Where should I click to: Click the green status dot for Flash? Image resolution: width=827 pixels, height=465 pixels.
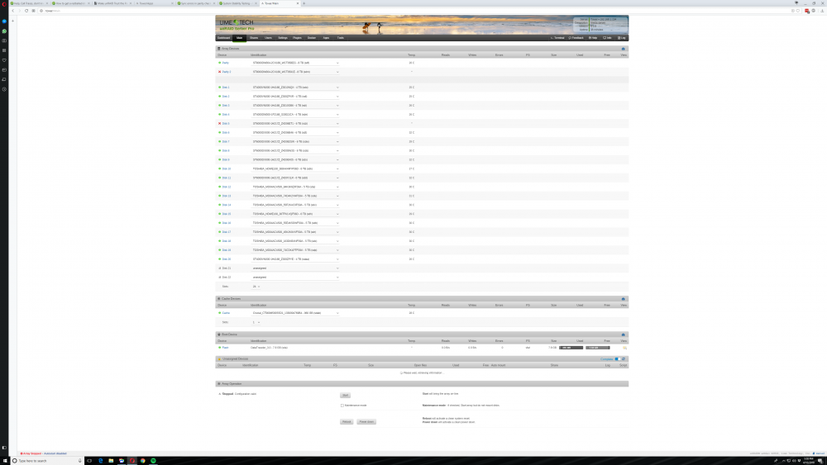coord(219,348)
